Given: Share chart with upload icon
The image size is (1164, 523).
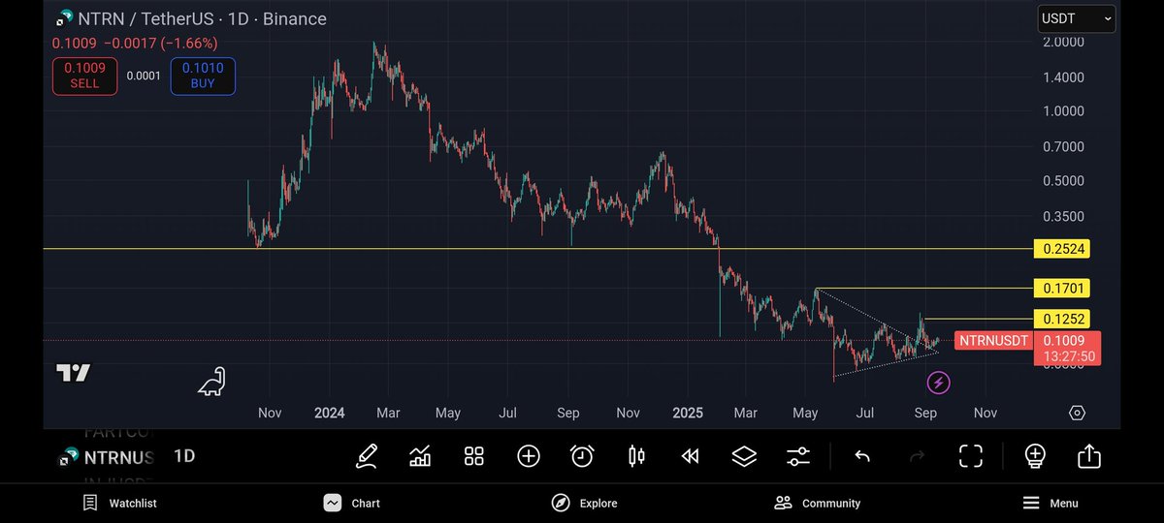Looking at the screenshot, I should point(1088,455).
